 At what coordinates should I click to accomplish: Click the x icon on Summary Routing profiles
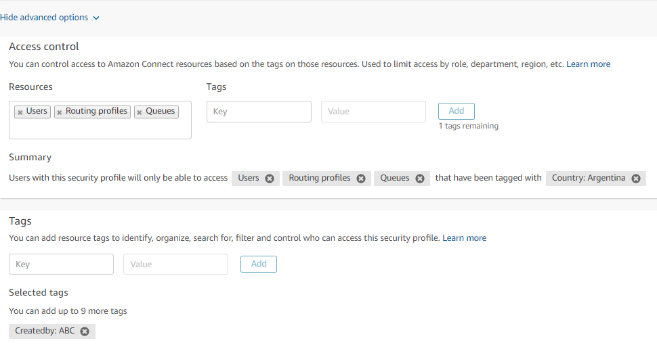361,179
